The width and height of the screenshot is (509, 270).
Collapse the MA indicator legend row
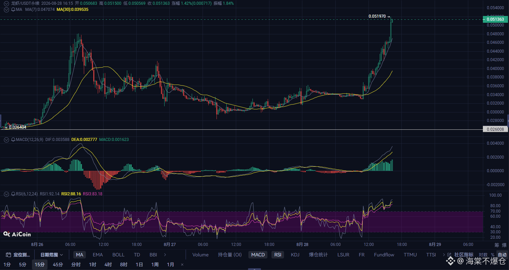tap(6, 10)
